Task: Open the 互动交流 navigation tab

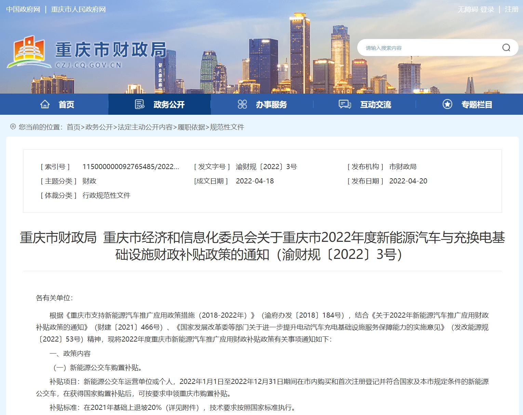Action: (x=375, y=105)
